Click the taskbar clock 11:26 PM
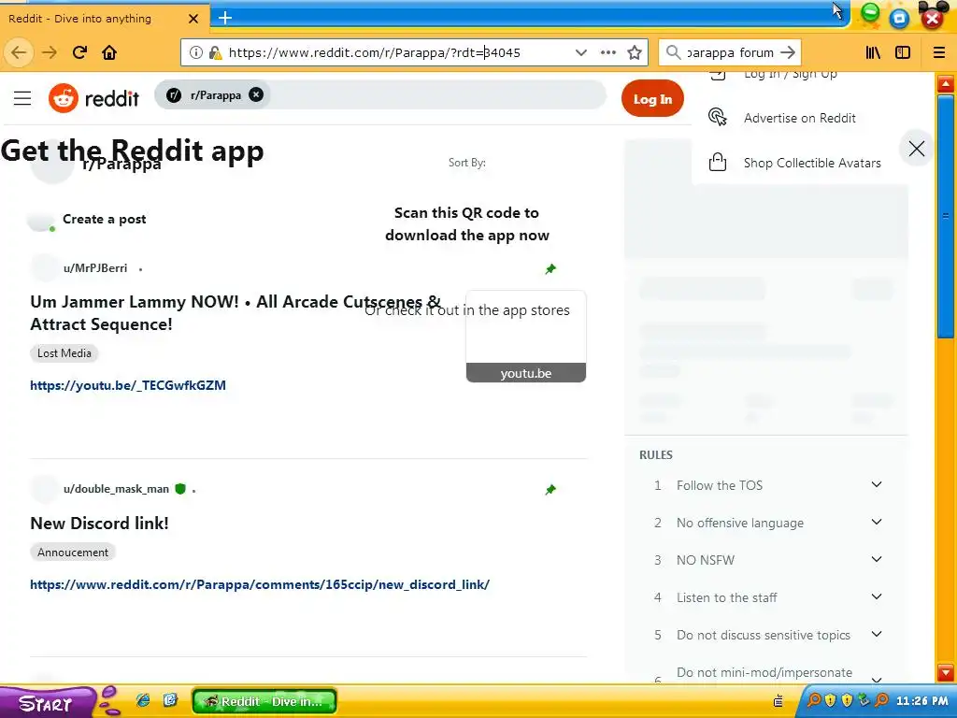This screenshot has width=957, height=718. [921, 701]
